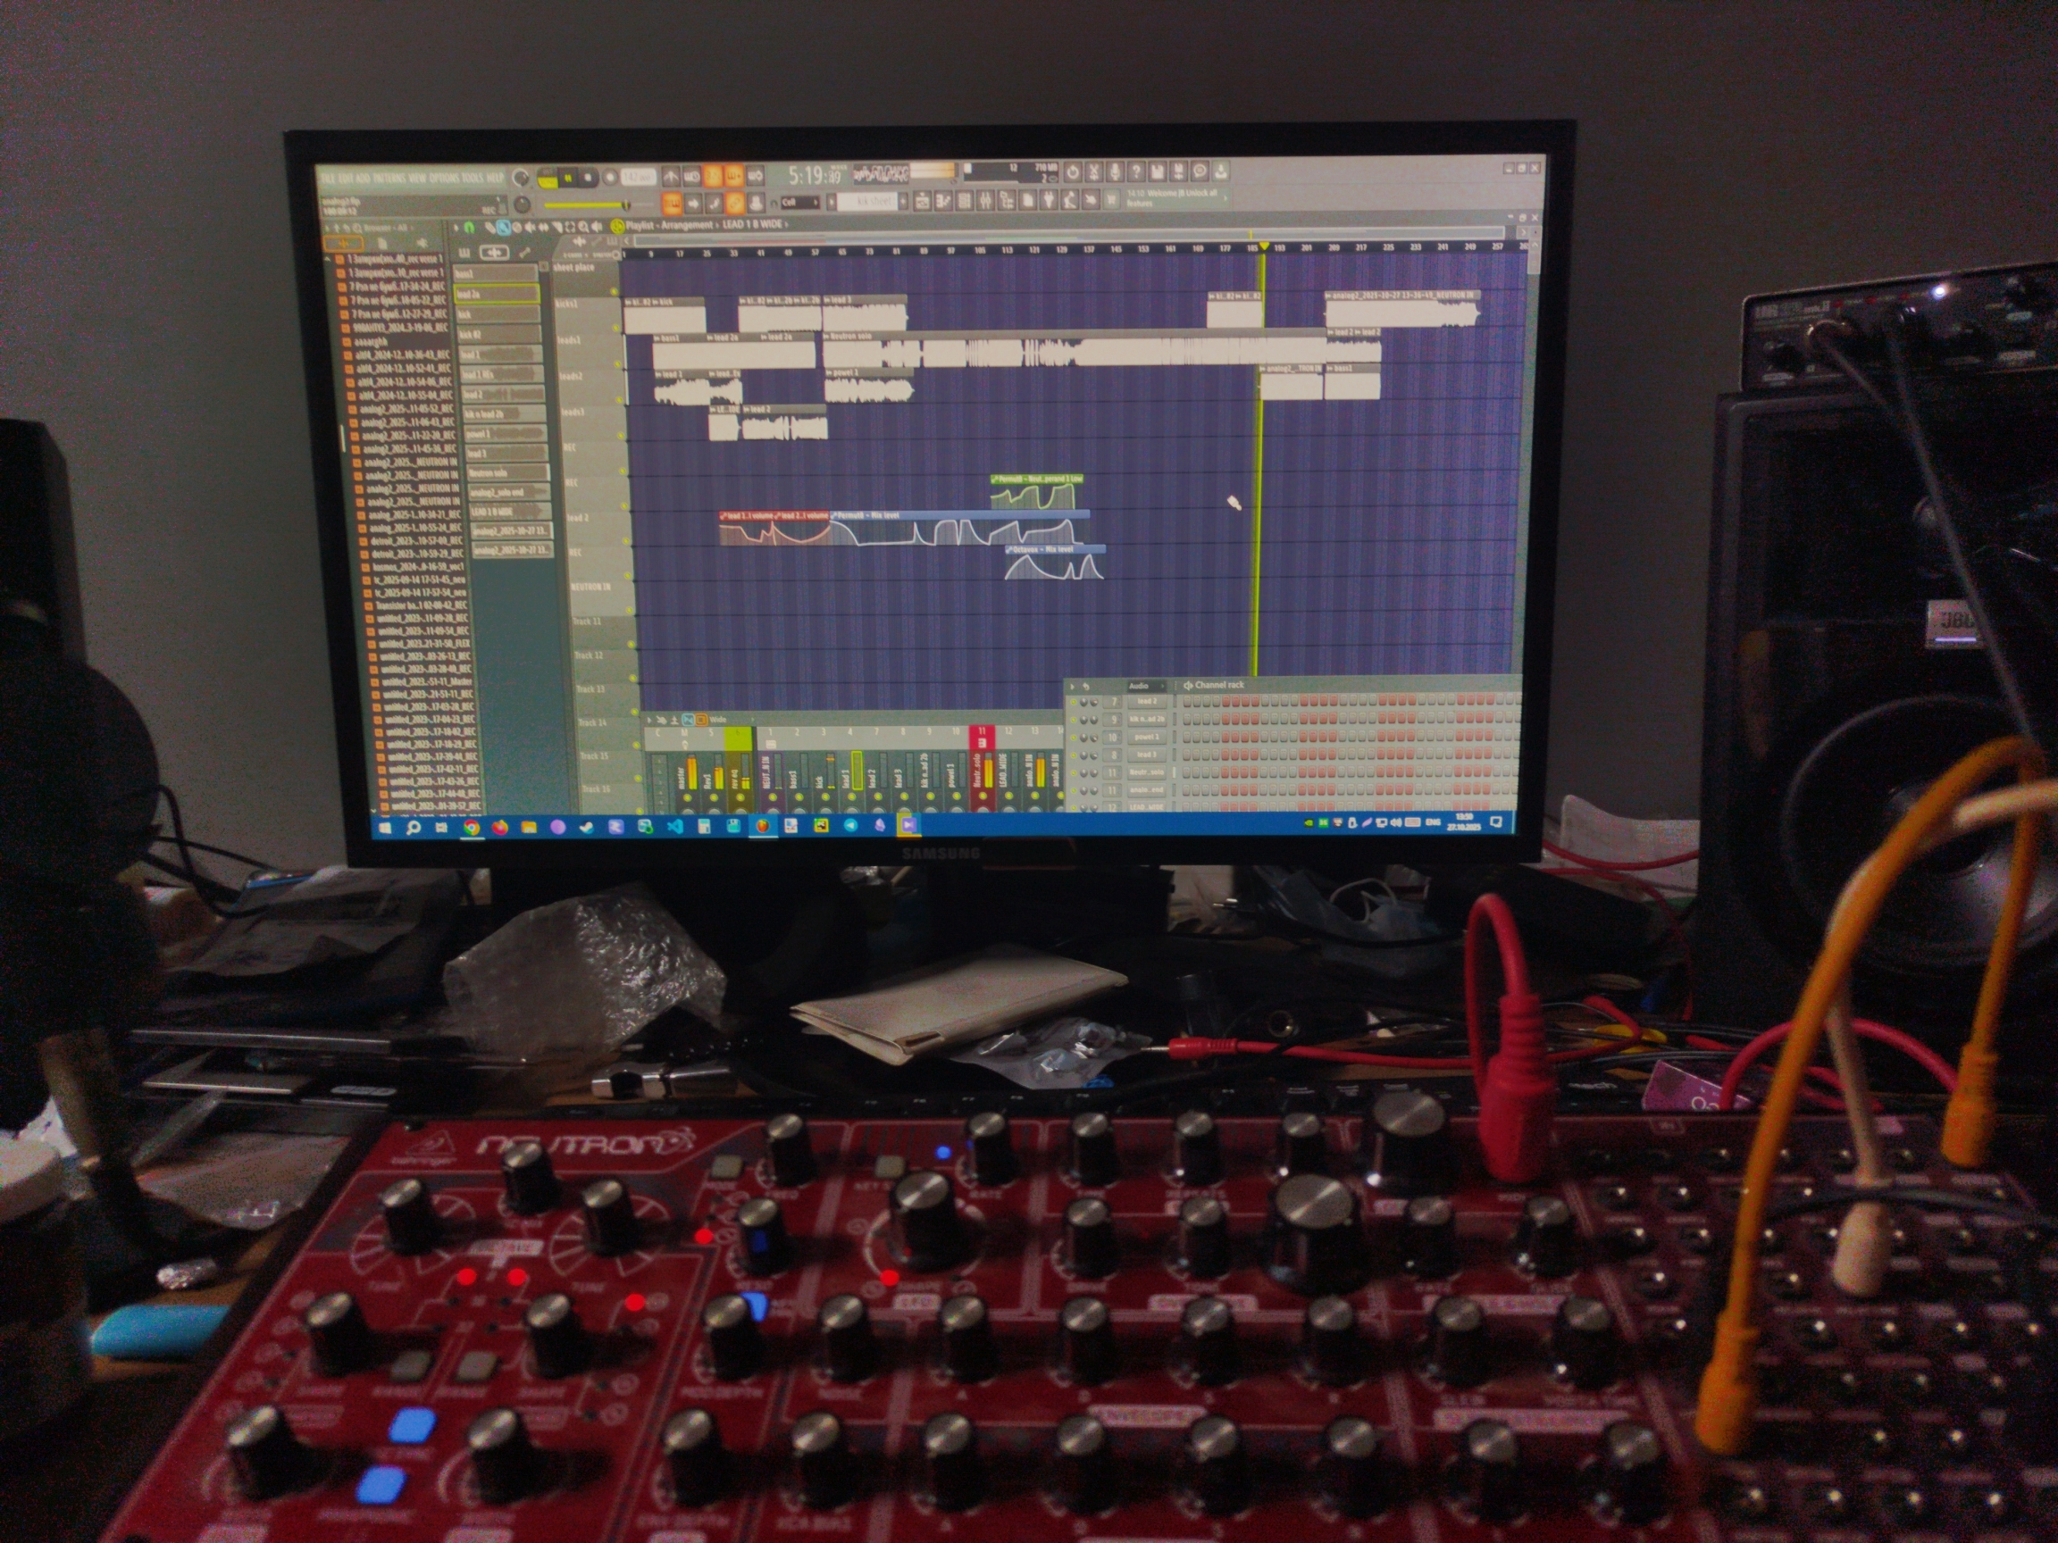This screenshot has width=2058, height=1543.
Task: Click the Save project floppy icon
Action: [x=1158, y=172]
